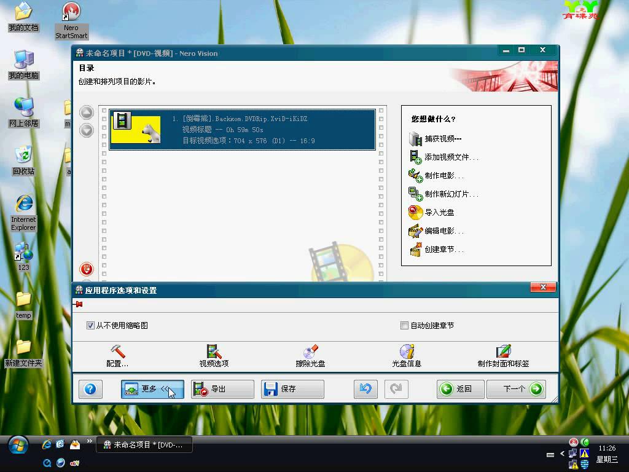Image resolution: width=629 pixels, height=472 pixels.
Task: Open the 新建文件夹 folder on the desktop
Action: coord(23,353)
